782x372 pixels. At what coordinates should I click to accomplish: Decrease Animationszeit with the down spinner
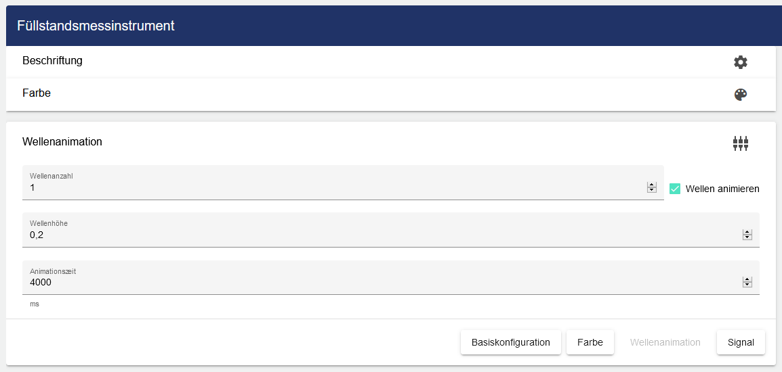[x=747, y=285]
